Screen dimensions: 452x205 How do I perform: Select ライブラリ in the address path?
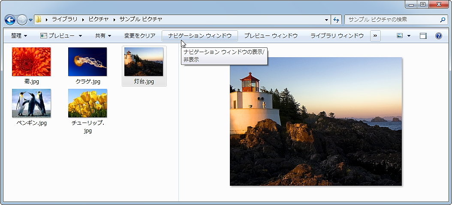tap(65, 20)
